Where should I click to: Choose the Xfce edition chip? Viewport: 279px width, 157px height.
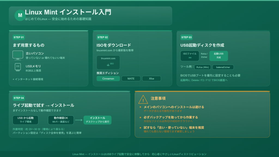click(151, 78)
